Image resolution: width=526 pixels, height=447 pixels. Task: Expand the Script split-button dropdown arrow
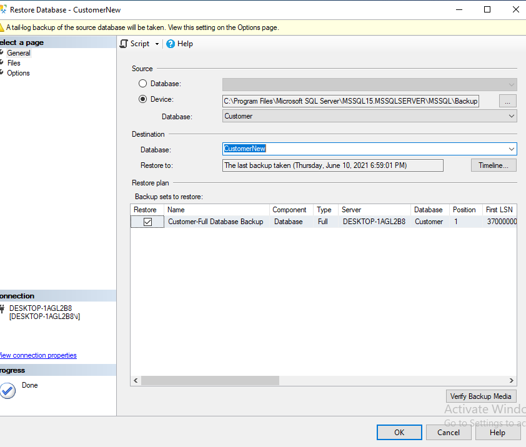[x=157, y=44]
